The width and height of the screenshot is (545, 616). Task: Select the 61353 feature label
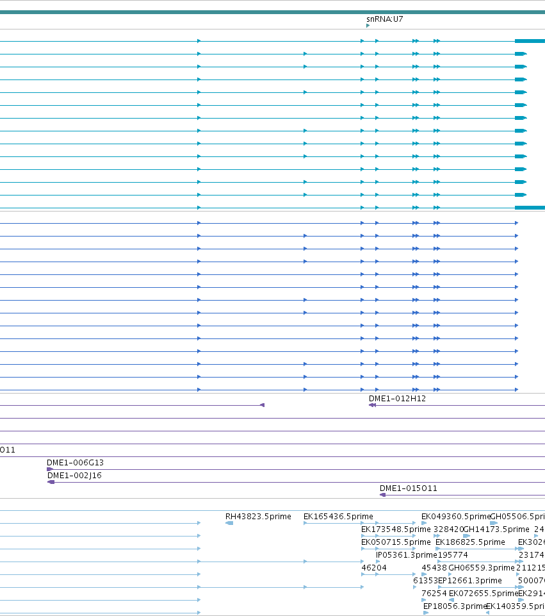[x=425, y=580]
